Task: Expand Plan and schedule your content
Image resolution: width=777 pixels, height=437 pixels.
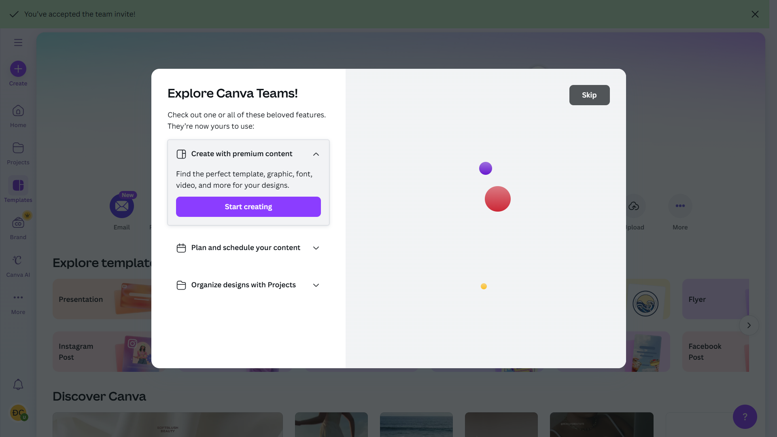Action: pyautogui.click(x=316, y=248)
